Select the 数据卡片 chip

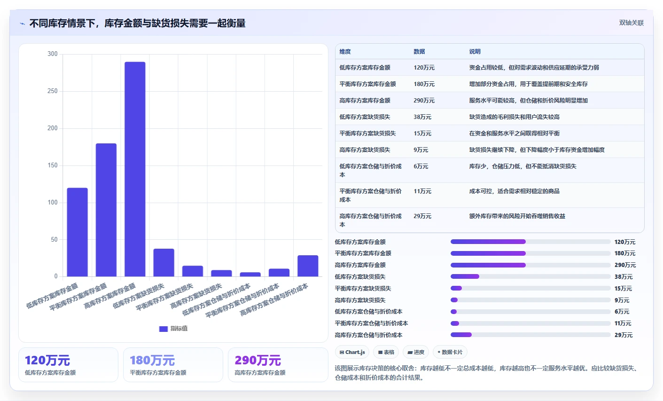coord(450,352)
